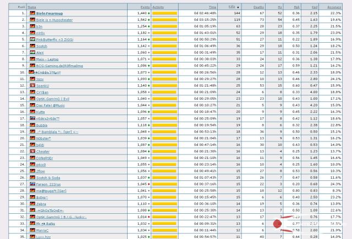This screenshot has height=239, width=352.
Task: Click the Kpd column header
Action: pyautogui.click(x=313, y=7)
